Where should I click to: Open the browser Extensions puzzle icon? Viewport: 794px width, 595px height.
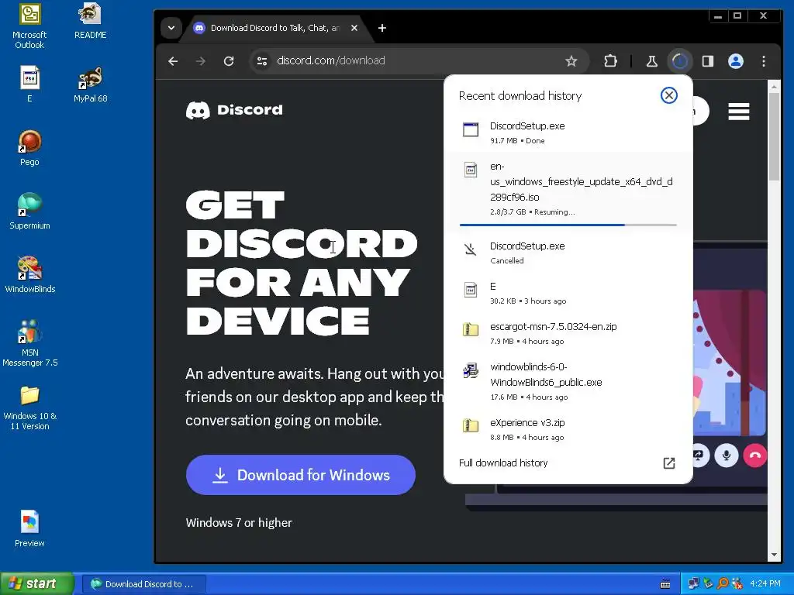(611, 61)
